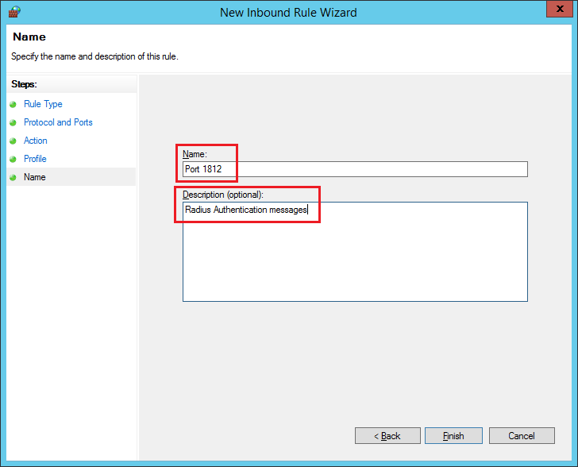Viewport: 578px width, 467px height.
Task: Jump to the Action step
Action: [36, 141]
